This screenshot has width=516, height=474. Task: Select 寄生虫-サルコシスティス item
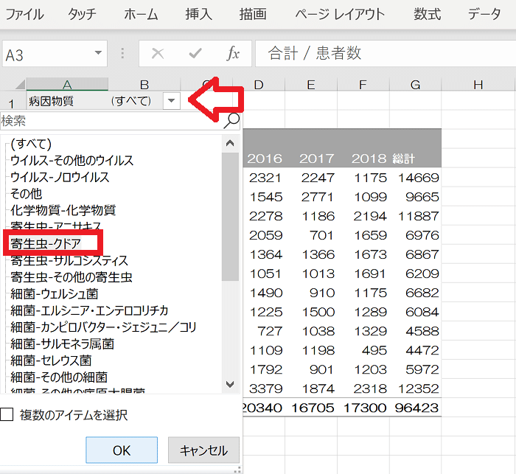click(69, 260)
